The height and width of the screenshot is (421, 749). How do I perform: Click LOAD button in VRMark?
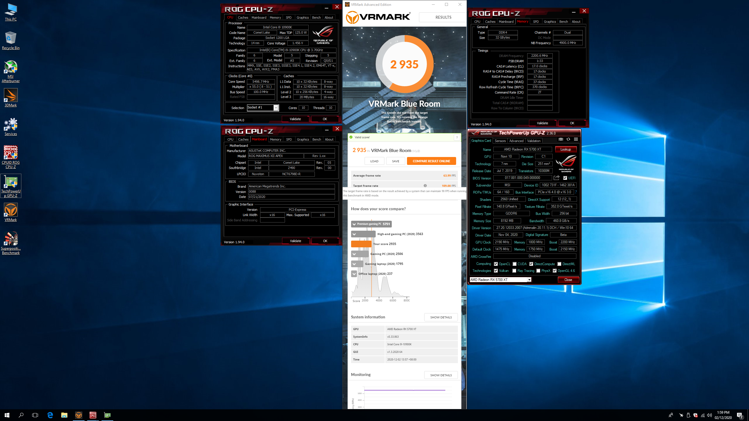pyautogui.click(x=374, y=161)
